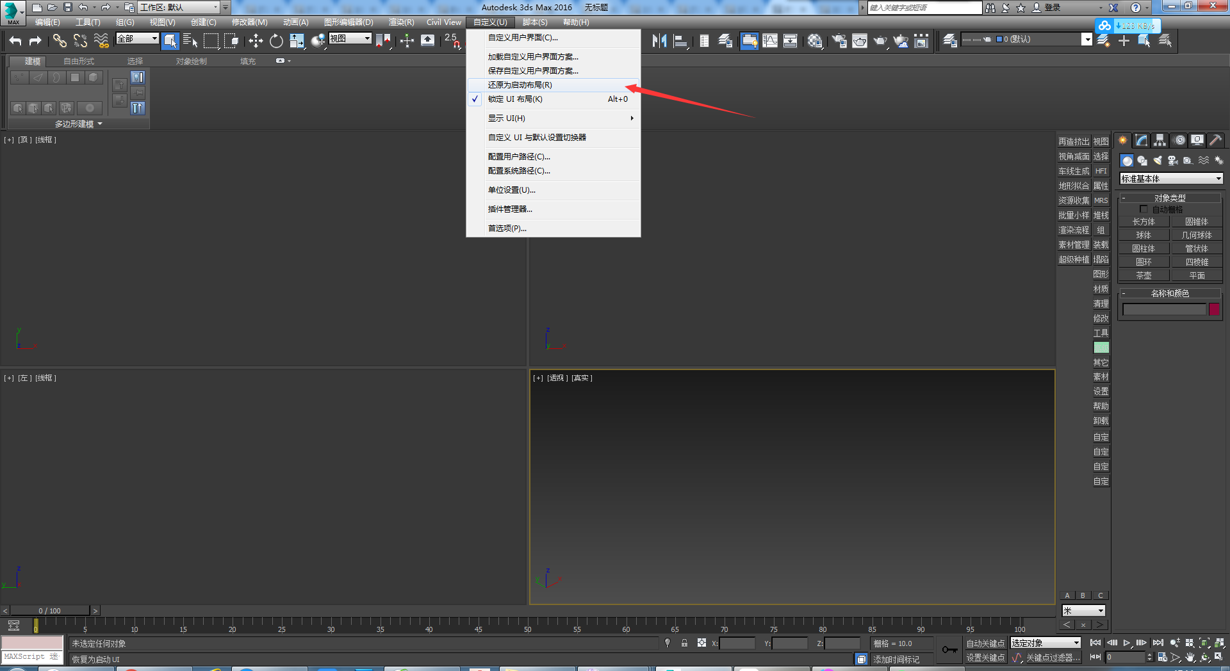The image size is (1230, 671).
Task: Enable the 自动栅格 checkbox
Action: pyautogui.click(x=1144, y=209)
